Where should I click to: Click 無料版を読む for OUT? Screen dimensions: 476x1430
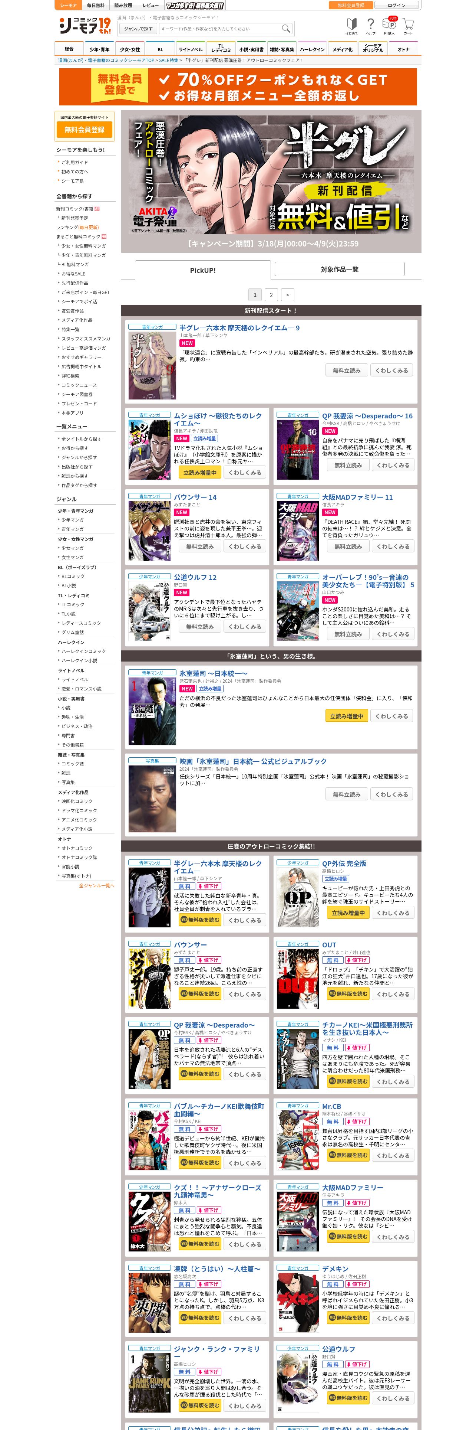click(347, 994)
